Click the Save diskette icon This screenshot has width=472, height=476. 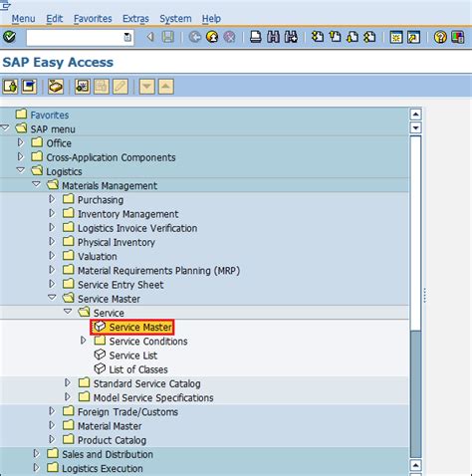168,37
